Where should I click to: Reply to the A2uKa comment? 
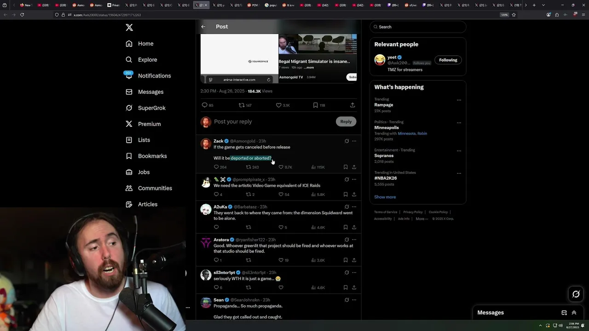pos(216,227)
